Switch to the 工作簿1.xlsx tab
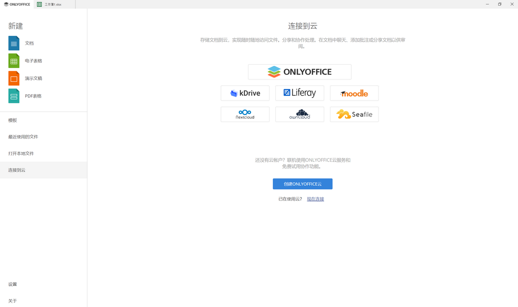The image size is (518, 307). [x=52, y=4]
